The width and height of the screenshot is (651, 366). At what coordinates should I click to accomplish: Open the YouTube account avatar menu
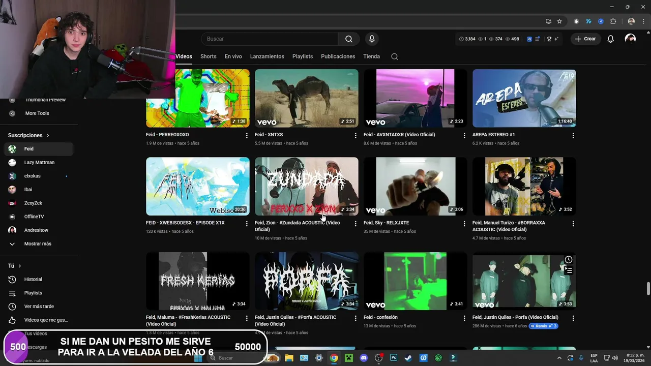coord(630,39)
